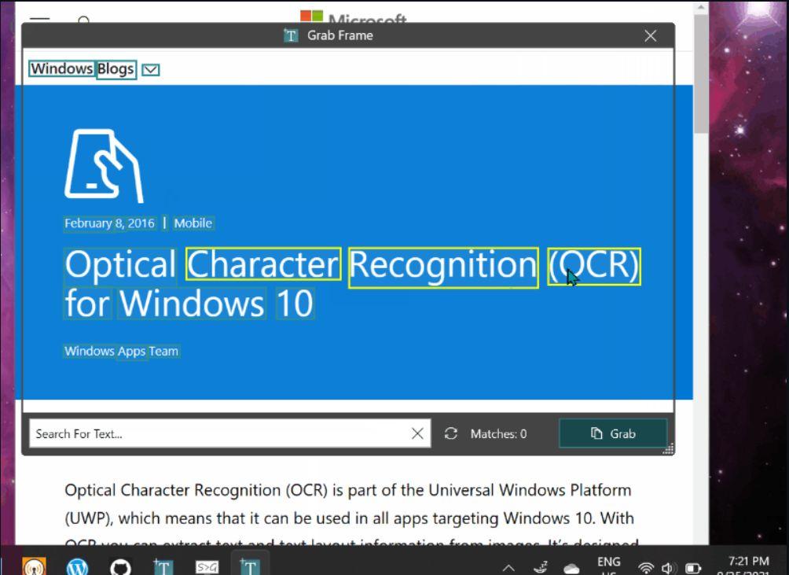
Task: Select the headline word "Windows" before 10
Action: [192, 303]
